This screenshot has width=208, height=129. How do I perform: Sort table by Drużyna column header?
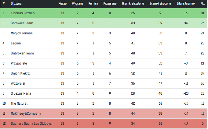(16, 4)
